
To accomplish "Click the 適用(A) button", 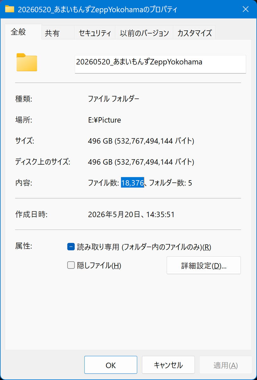I will click(225, 365).
